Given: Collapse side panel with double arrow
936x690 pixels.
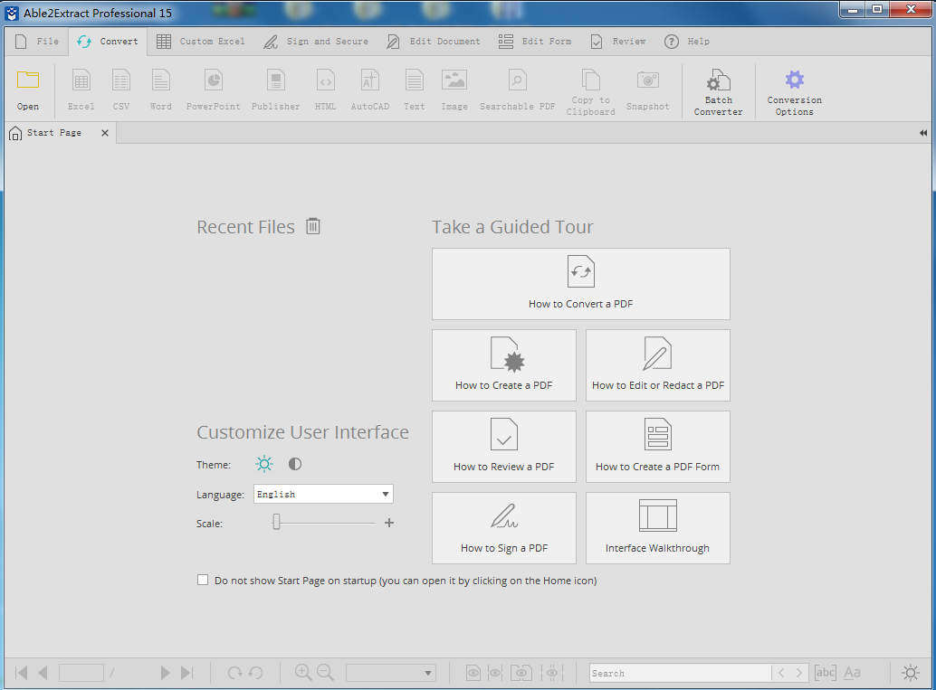Looking at the screenshot, I should click(922, 133).
